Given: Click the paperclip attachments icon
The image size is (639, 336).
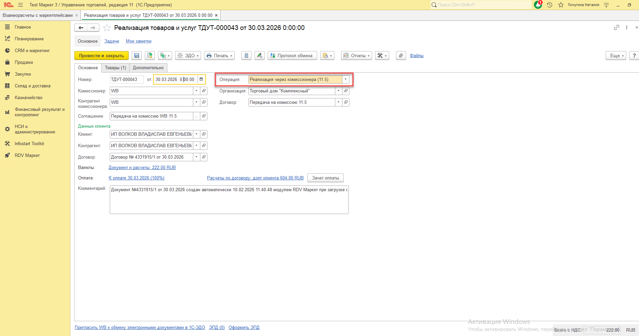Looking at the screenshot, I should tap(401, 56).
